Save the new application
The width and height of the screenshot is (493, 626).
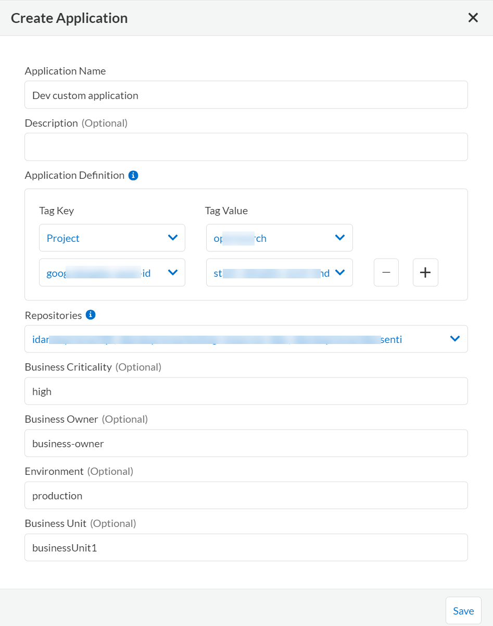tap(463, 610)
